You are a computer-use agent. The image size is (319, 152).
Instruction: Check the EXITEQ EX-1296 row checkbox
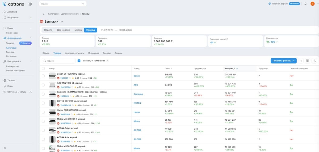[43, 103]
